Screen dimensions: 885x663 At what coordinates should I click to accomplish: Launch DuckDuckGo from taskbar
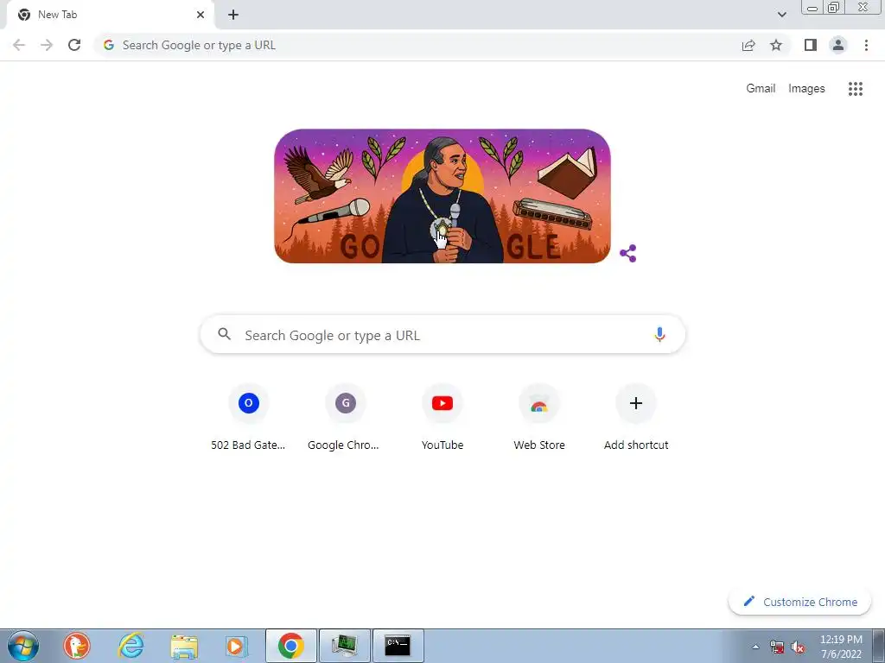[77, 646]
